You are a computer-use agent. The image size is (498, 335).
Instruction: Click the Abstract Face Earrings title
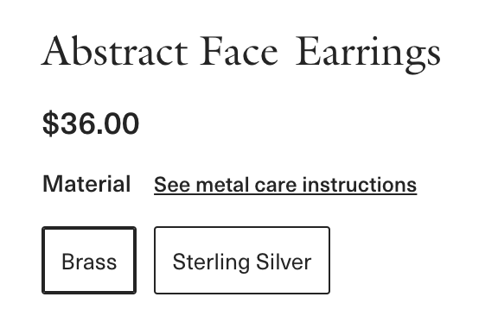pos(241,54)
